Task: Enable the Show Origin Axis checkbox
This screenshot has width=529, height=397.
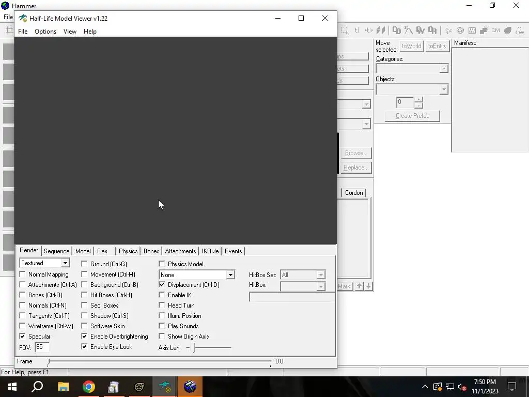Action: coord(162,336)
